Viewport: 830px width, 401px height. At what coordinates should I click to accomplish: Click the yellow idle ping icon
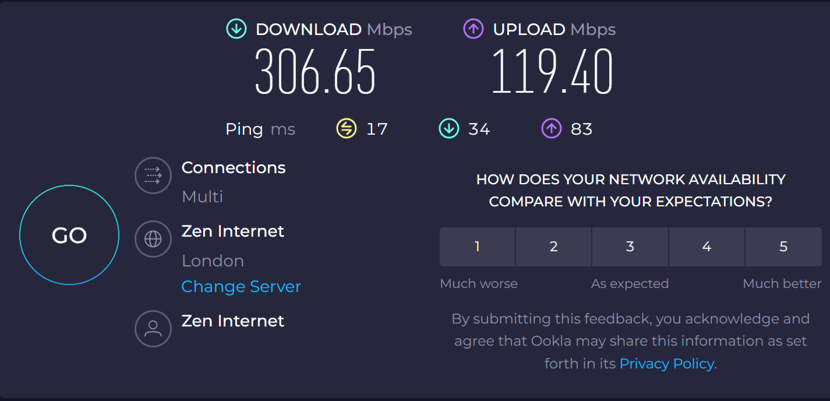pyautogui.click(x=347, y=129)
